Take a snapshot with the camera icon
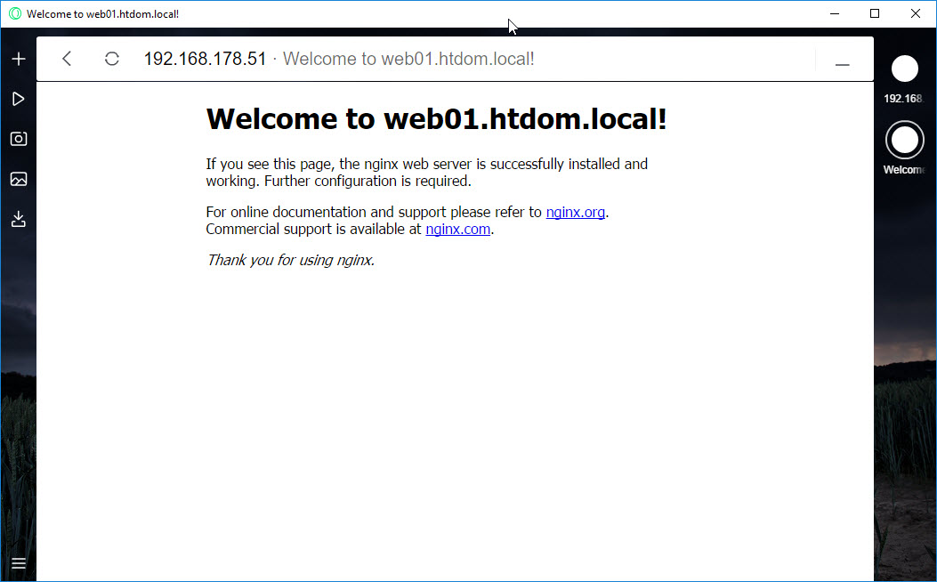The height and width of the screenshot is (582, 937). point(19,139)
